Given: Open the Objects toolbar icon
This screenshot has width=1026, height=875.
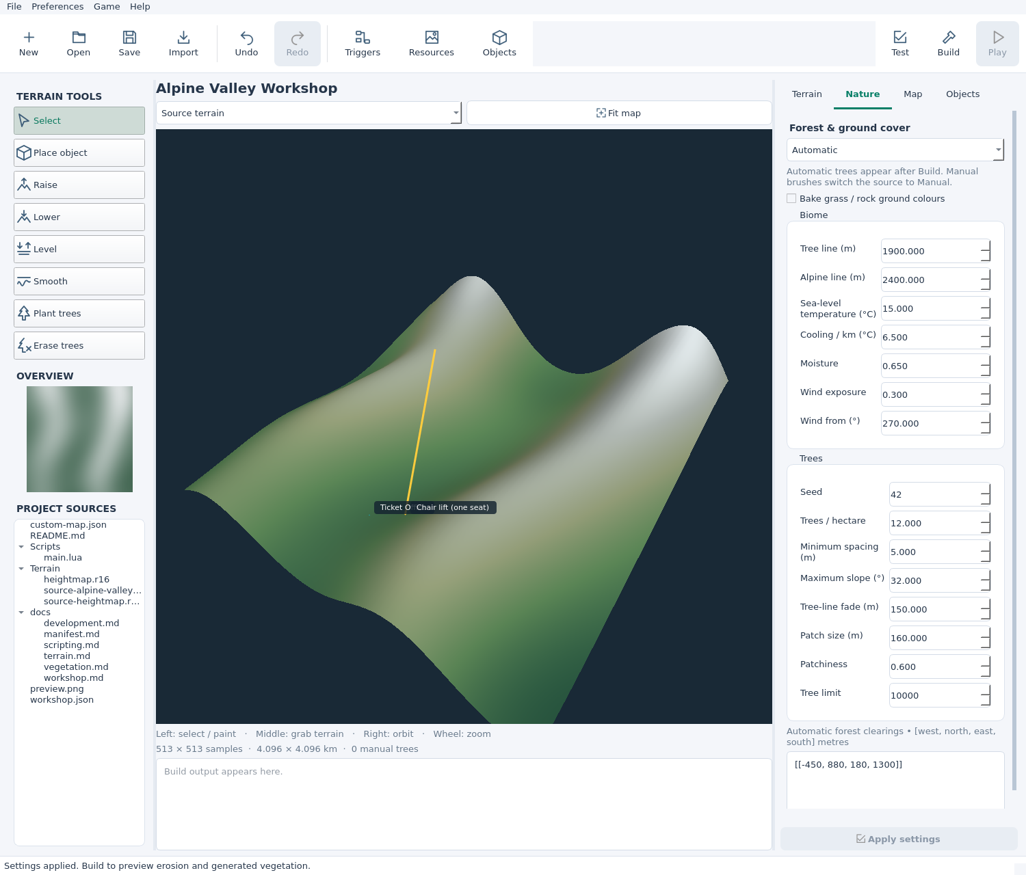Looking at the screenshot, I should pyautogui.click(x=499, y=44).
